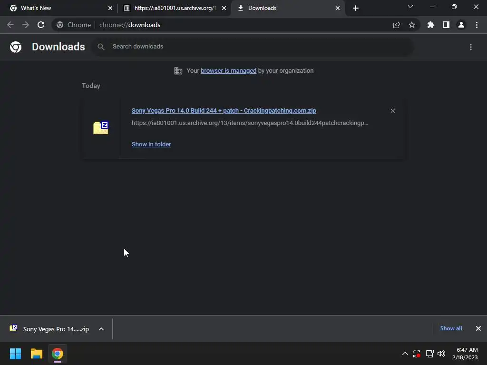Open the tab search chevron
This screenshot has height=365, width=487.
410,7
